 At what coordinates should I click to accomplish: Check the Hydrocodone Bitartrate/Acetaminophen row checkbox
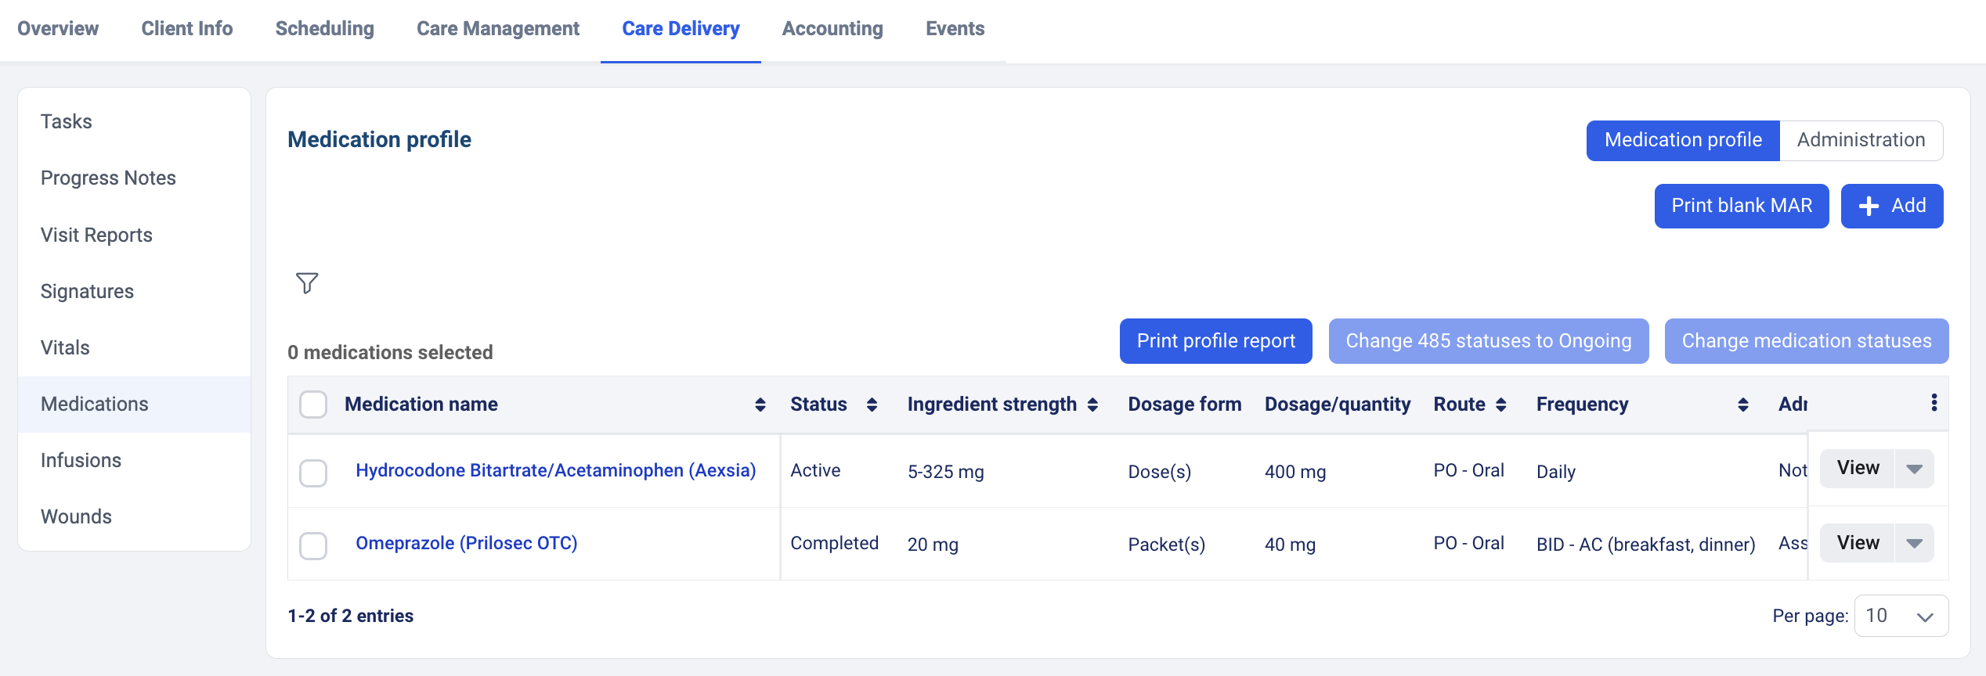coord(313,473)
